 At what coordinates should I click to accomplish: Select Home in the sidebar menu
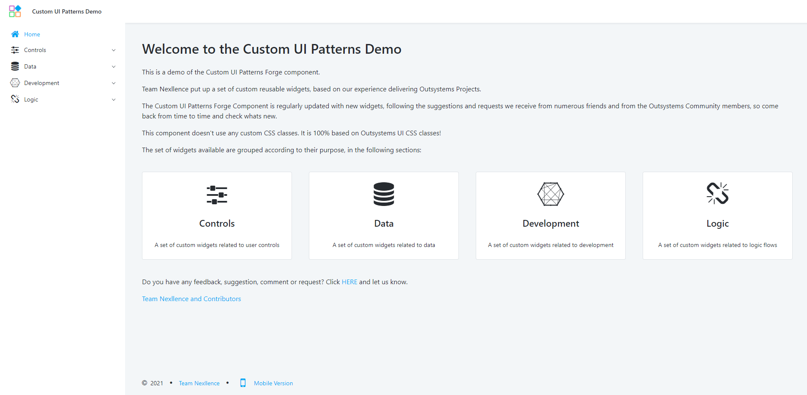pos(32,34)
